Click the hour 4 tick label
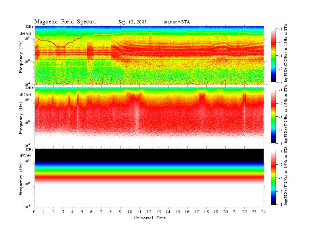Screen dimensions: 314x243 click(73, 212)
